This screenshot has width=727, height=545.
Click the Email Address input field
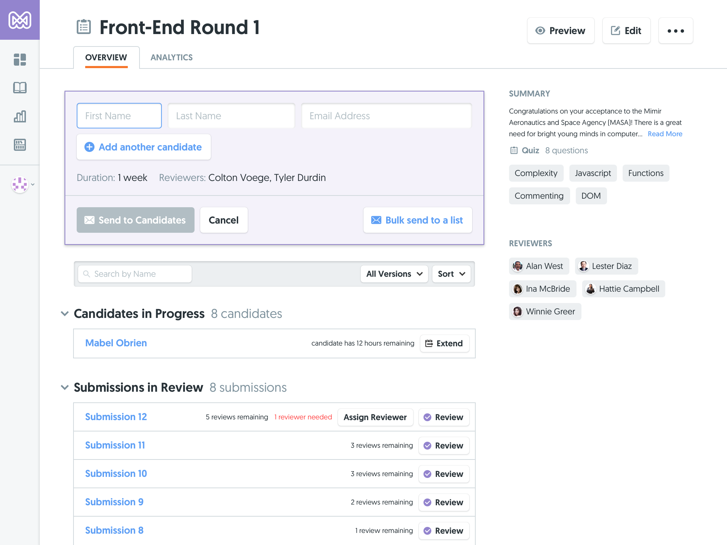[386, 116]
